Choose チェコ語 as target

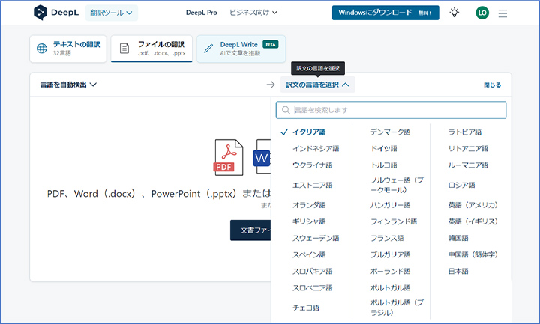[x=306, y=308]
